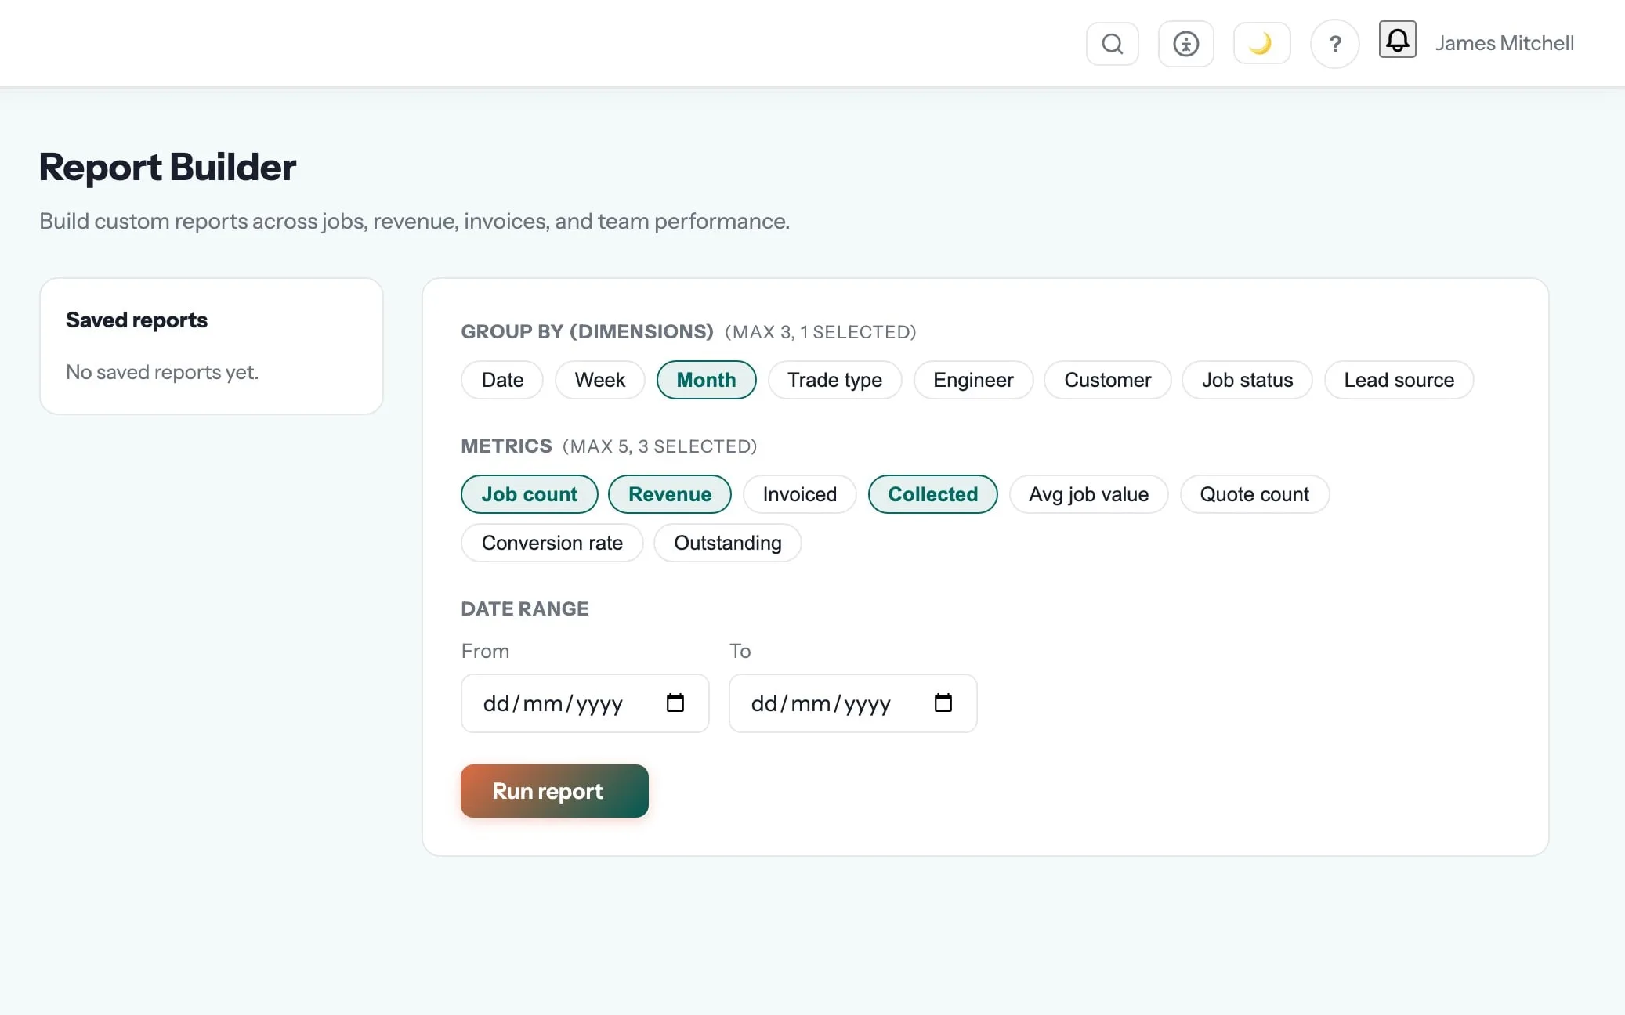Click the 'No saved reports yet.' text
This screenshot has width=1625, height=1015.
tap(161, 372)
